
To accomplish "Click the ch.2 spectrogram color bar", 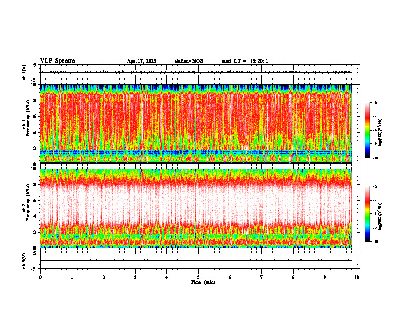I will pos(367,214).
